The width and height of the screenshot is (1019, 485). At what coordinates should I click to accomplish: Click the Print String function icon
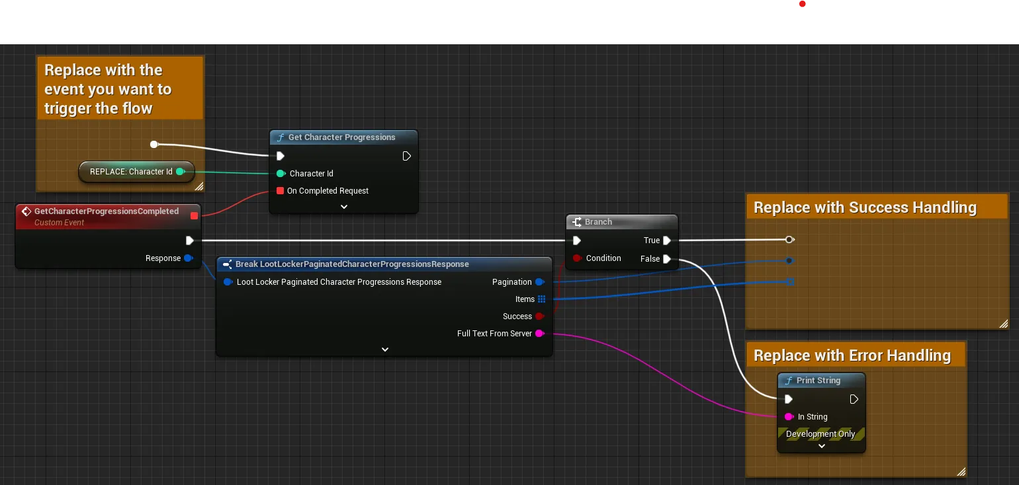pos(788,381)
